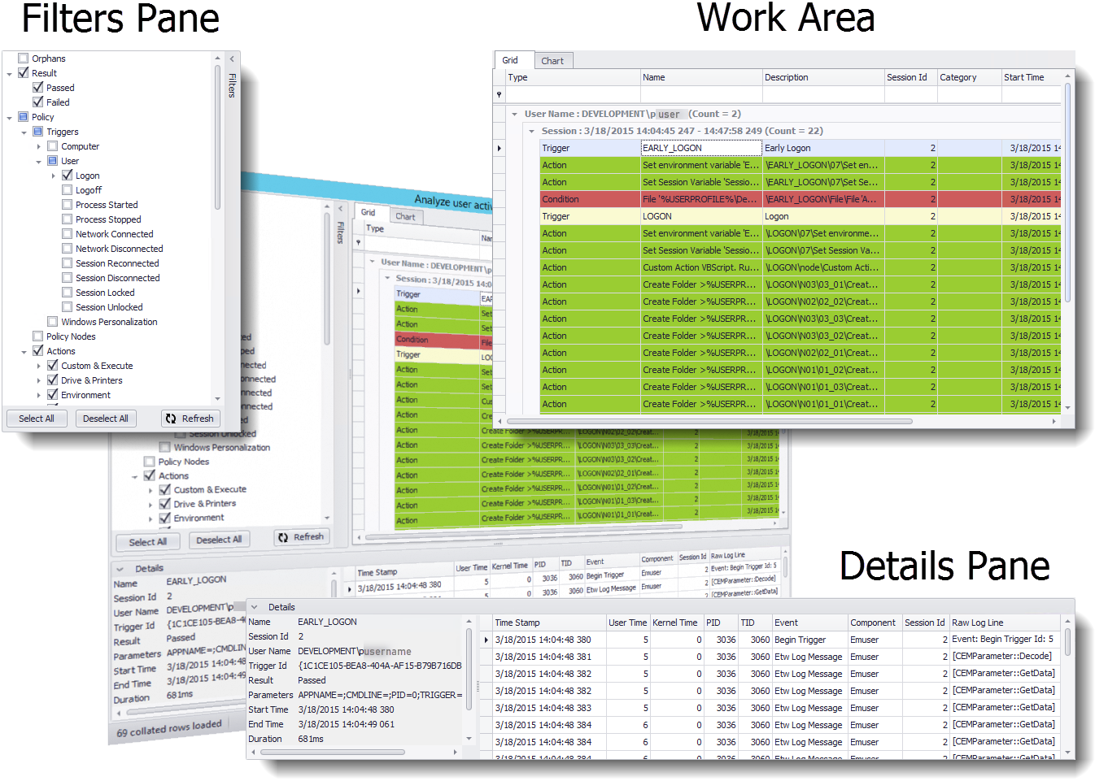
Task: Sort by Component column in Details pane
Action: point(875,623)
